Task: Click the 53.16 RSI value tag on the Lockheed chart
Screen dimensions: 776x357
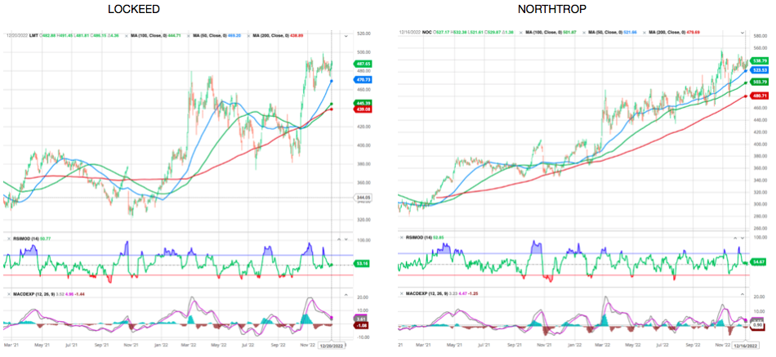Action: pyautogui.click(x=363, y=263)
